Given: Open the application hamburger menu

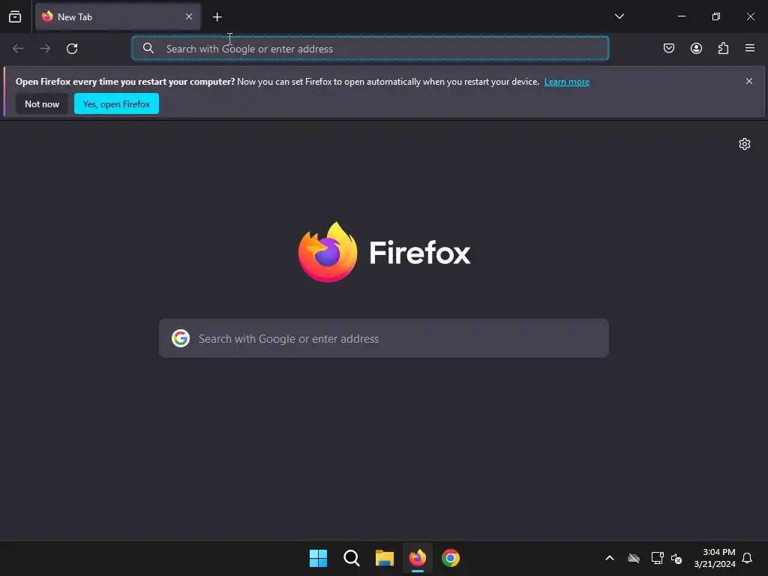Looking at the screenshot, I should (x=750, y=48).
